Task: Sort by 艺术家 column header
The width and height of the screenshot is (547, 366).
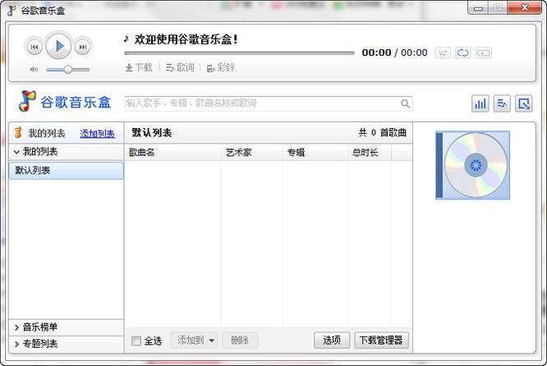Action: pos(252,153)
